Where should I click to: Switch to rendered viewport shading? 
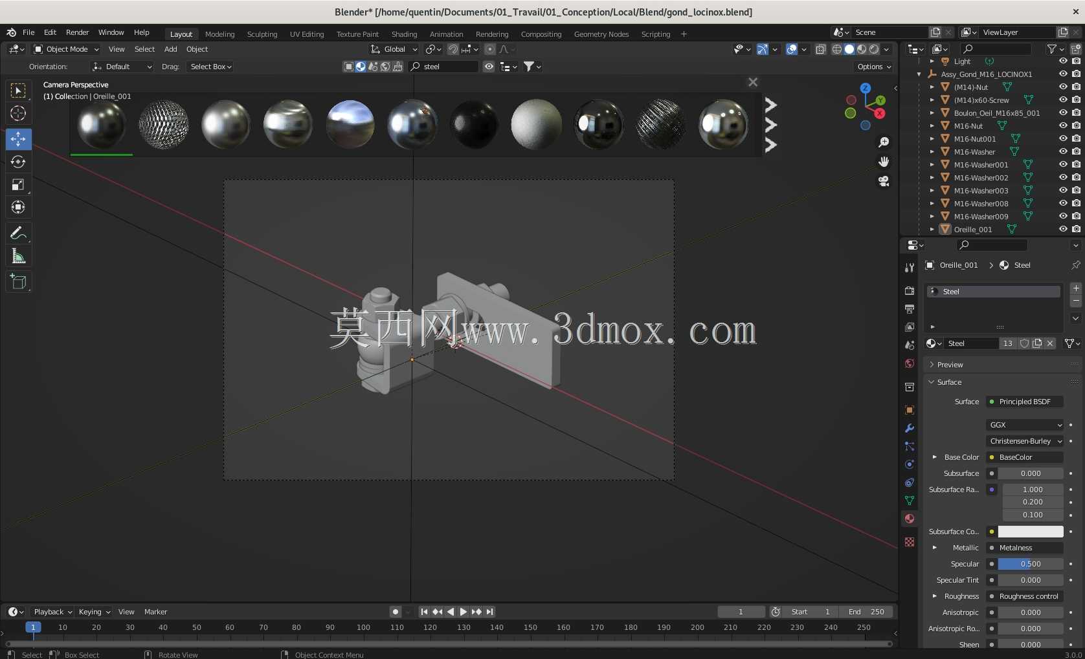coord(874,49)
